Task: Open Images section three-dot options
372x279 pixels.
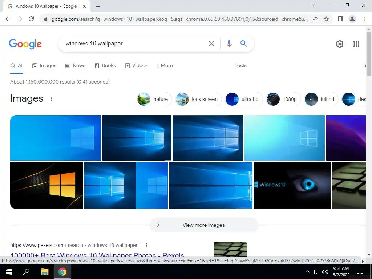Action: (52, 99)
